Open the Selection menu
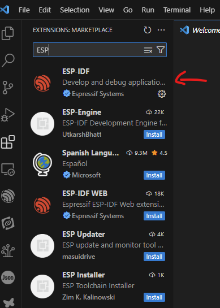220x308 pixels. point(75,10)
